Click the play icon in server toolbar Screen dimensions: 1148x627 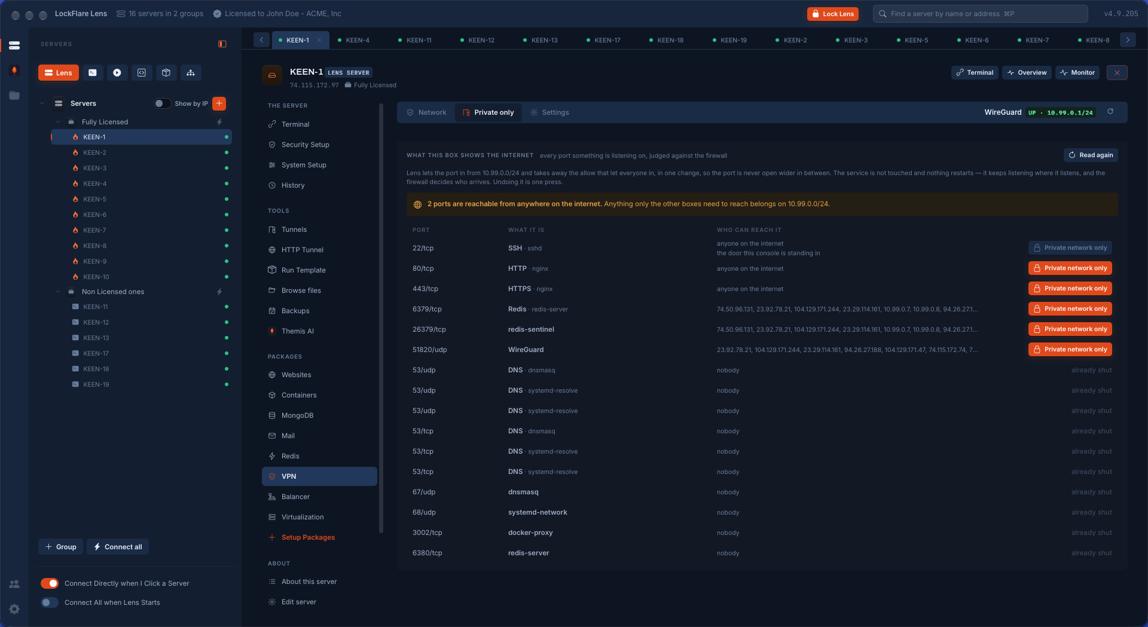pyautogui.click(x=117, y=73)
